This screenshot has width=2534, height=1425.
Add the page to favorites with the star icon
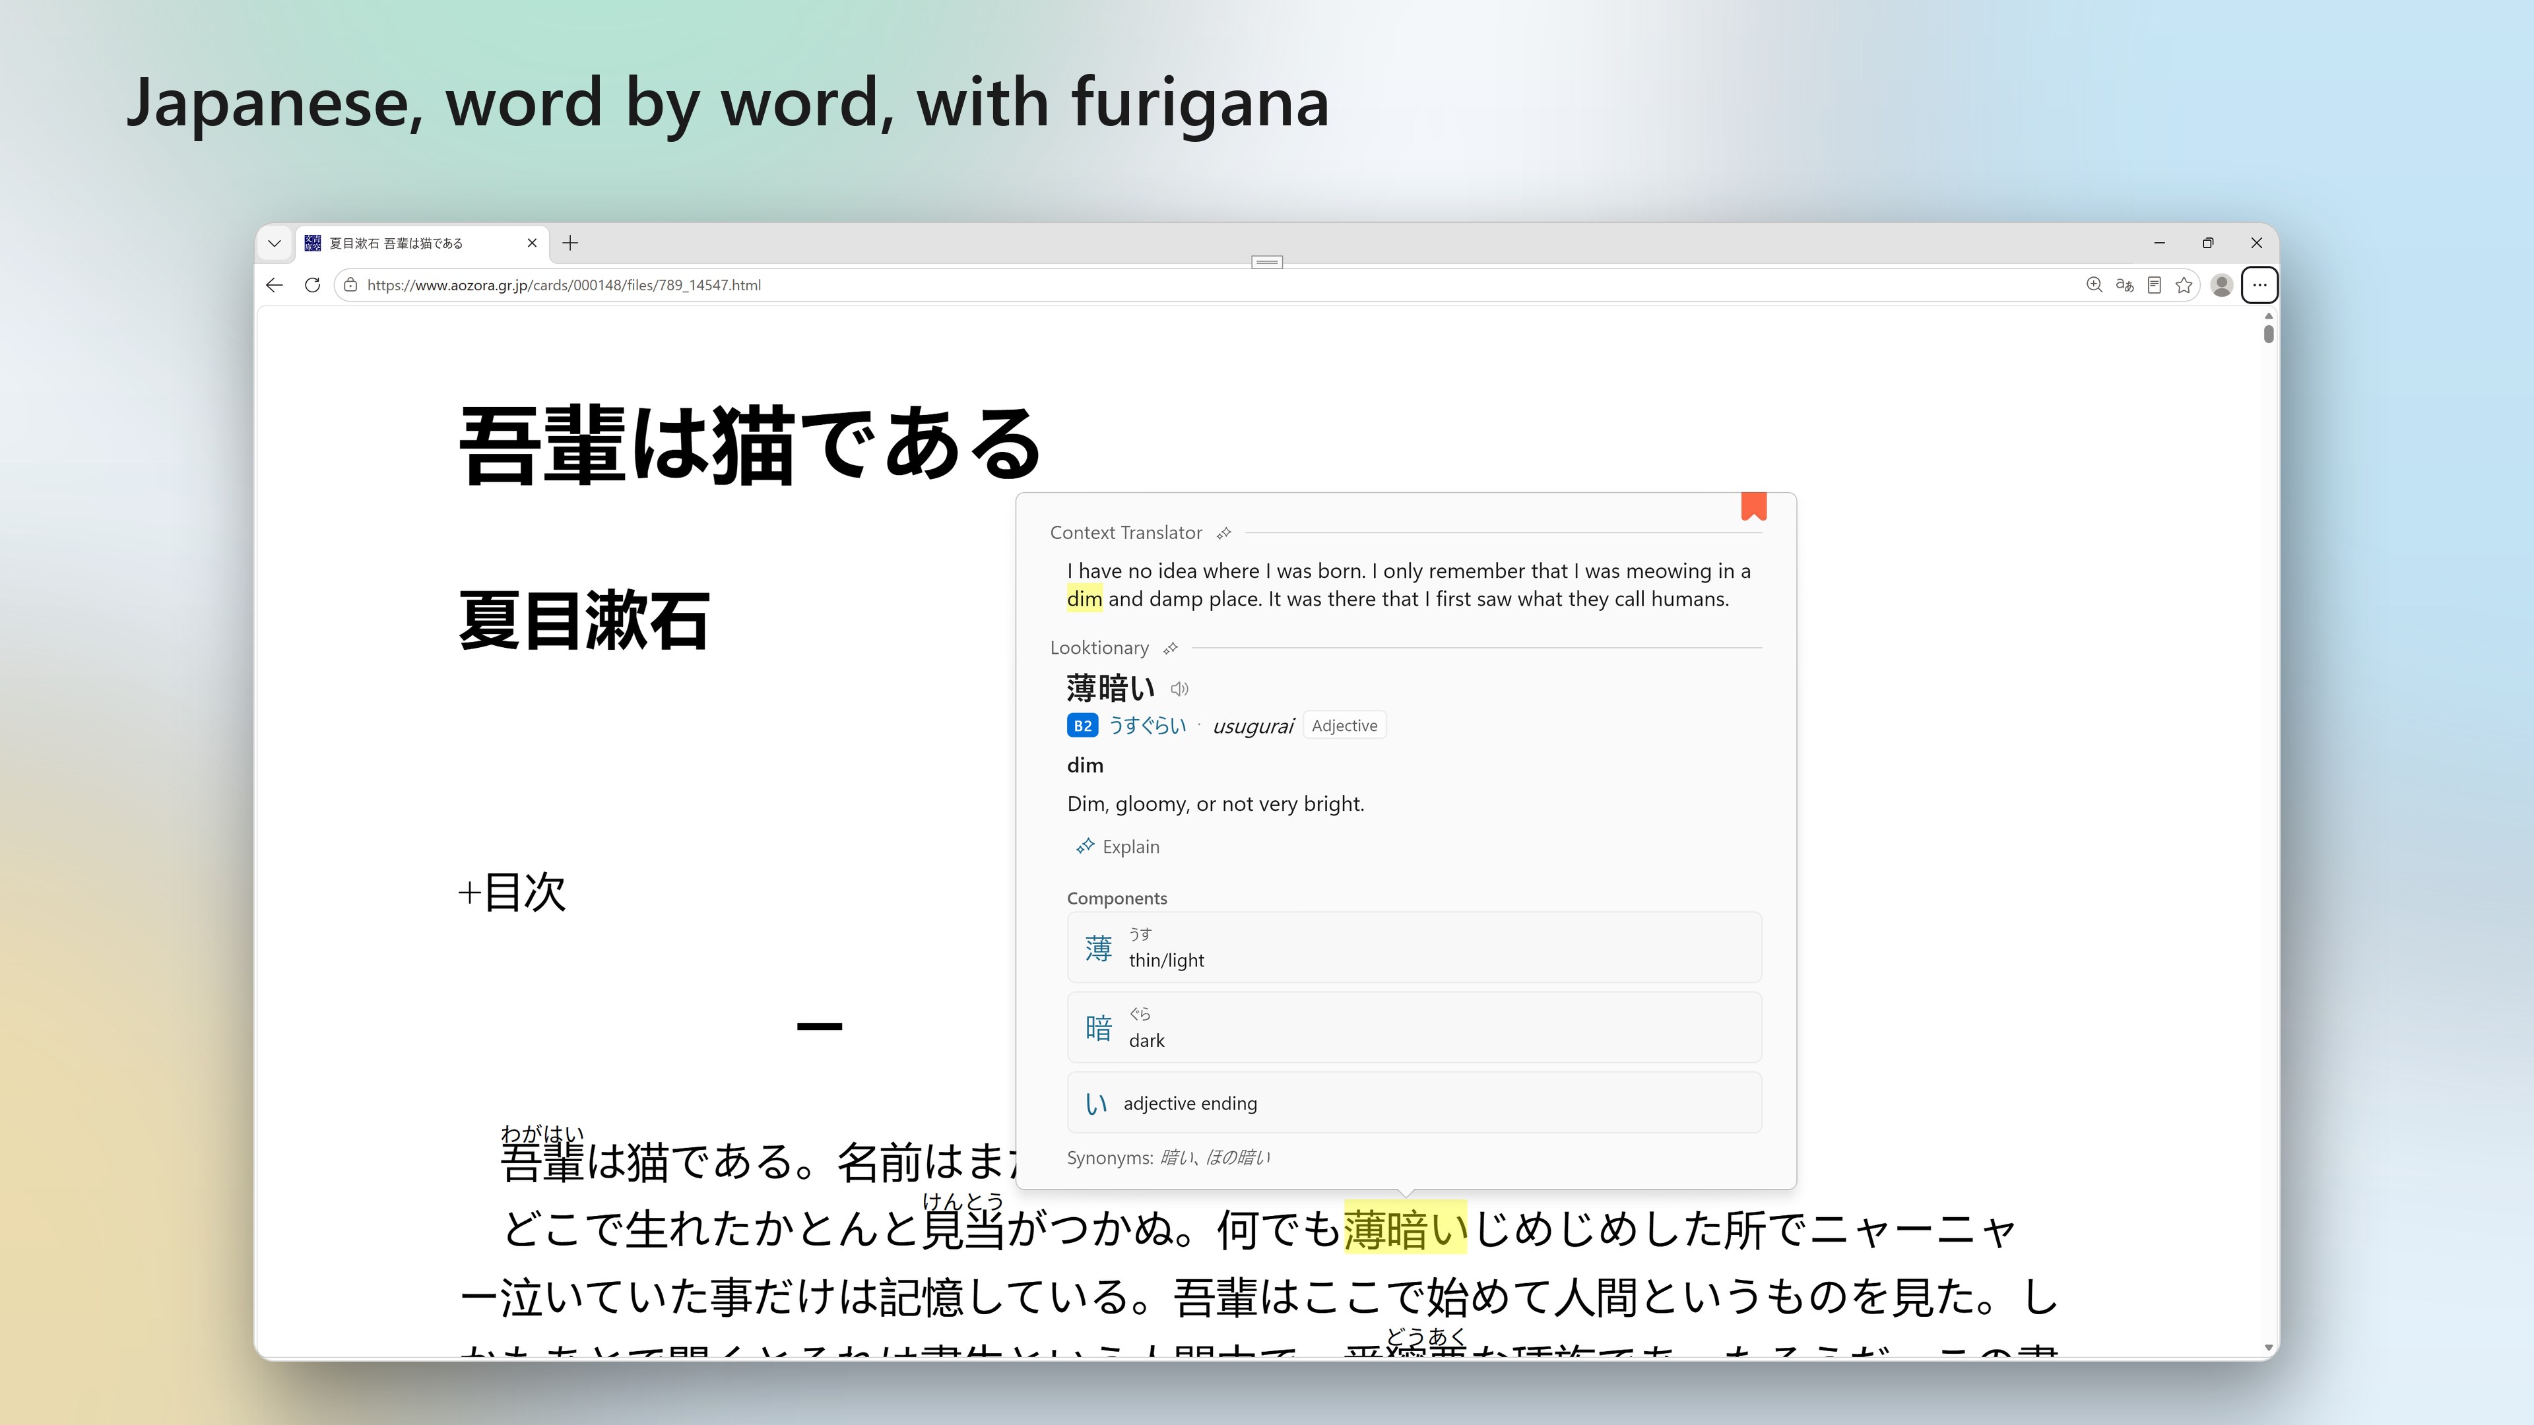(x=2184, y=285)
